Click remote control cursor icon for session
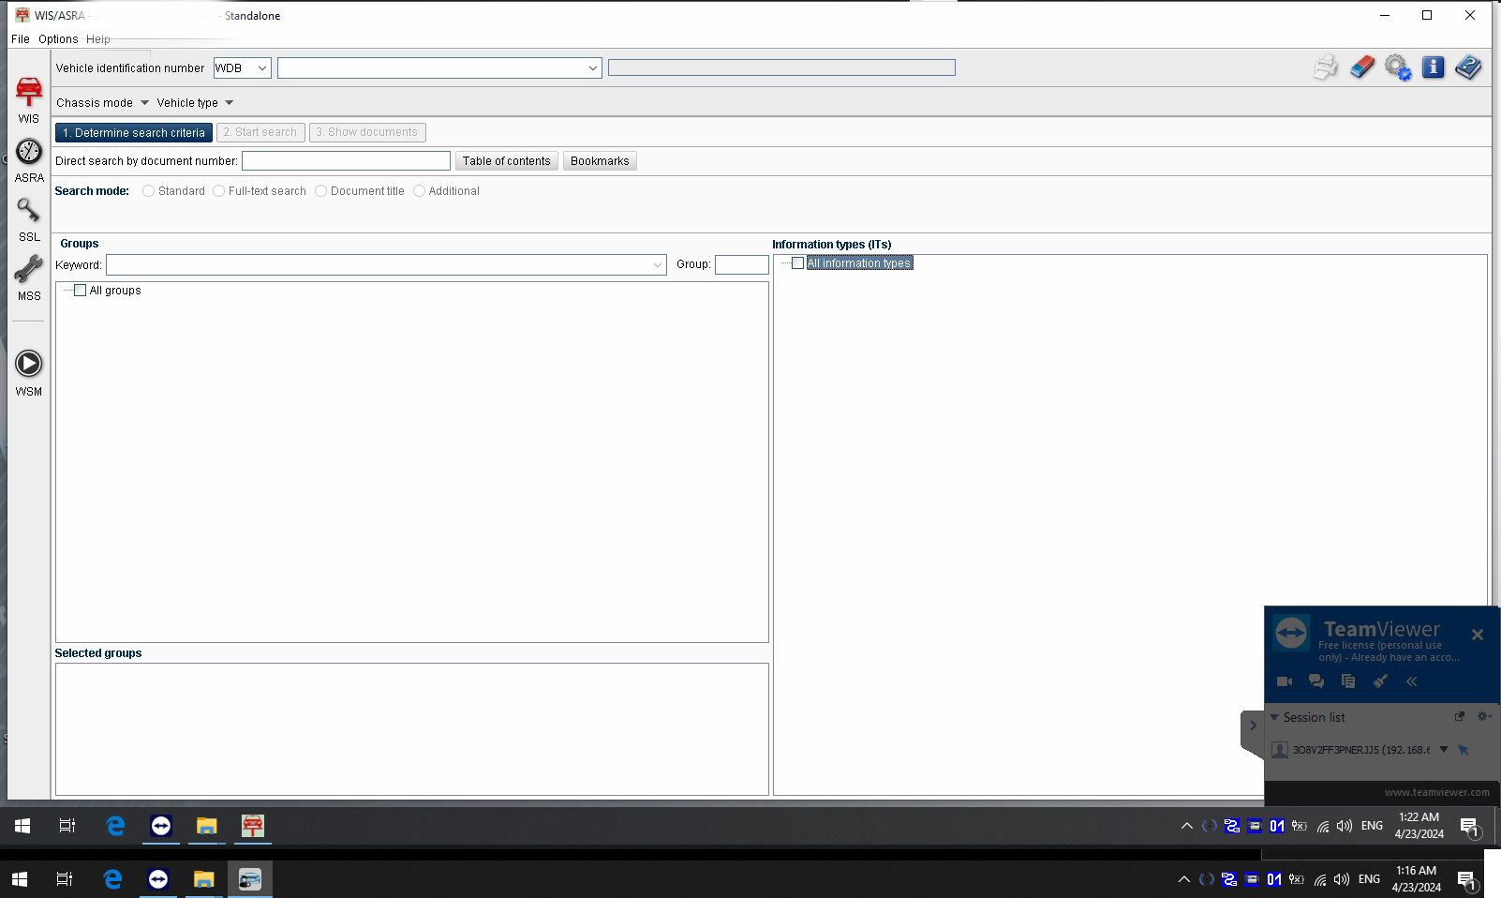The image size is (1501, 898). (1464, 750)
